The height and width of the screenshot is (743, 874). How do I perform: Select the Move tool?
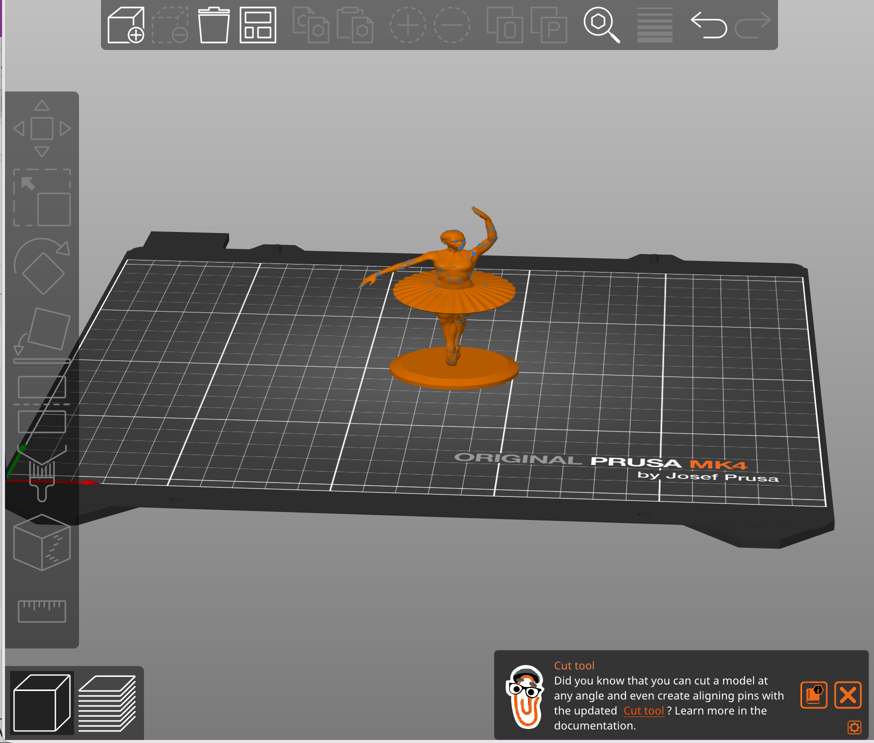pos(42,128)
